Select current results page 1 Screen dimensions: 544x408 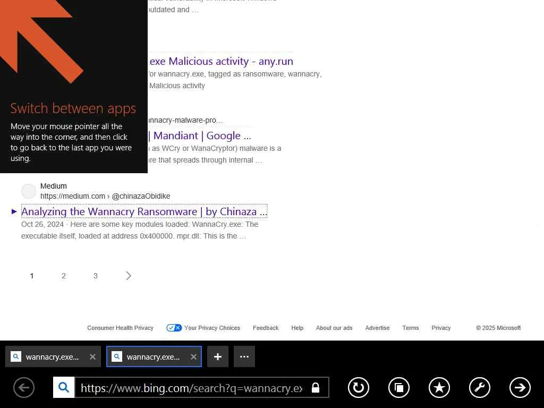click(x=31, y=276)
